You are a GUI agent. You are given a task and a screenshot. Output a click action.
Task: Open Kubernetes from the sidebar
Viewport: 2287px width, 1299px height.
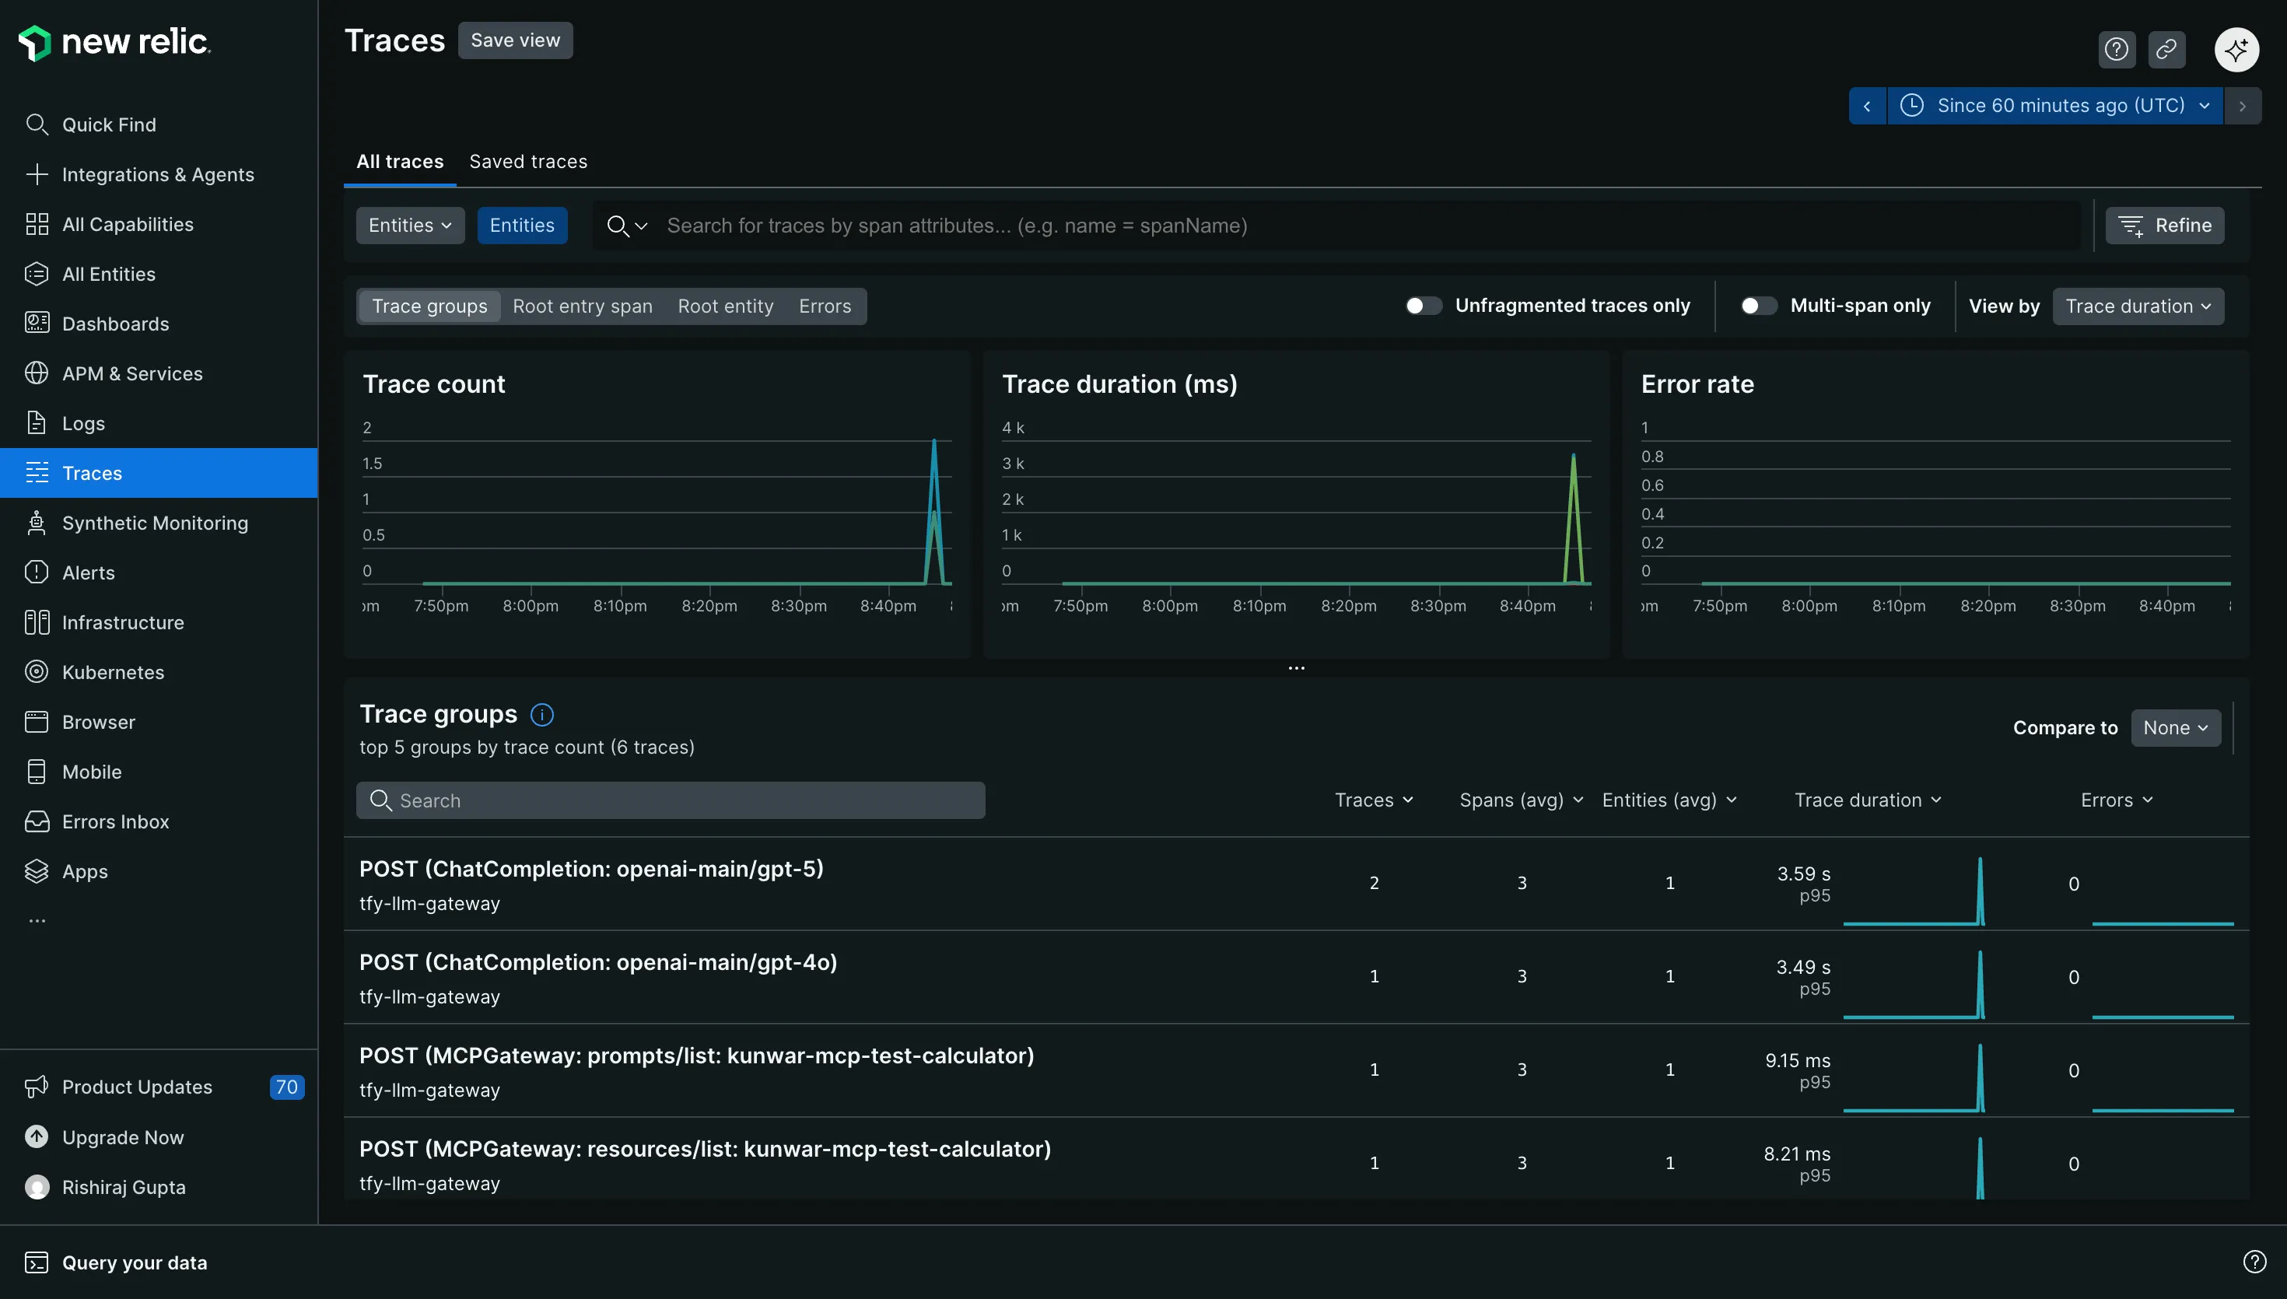click(112, 672)
